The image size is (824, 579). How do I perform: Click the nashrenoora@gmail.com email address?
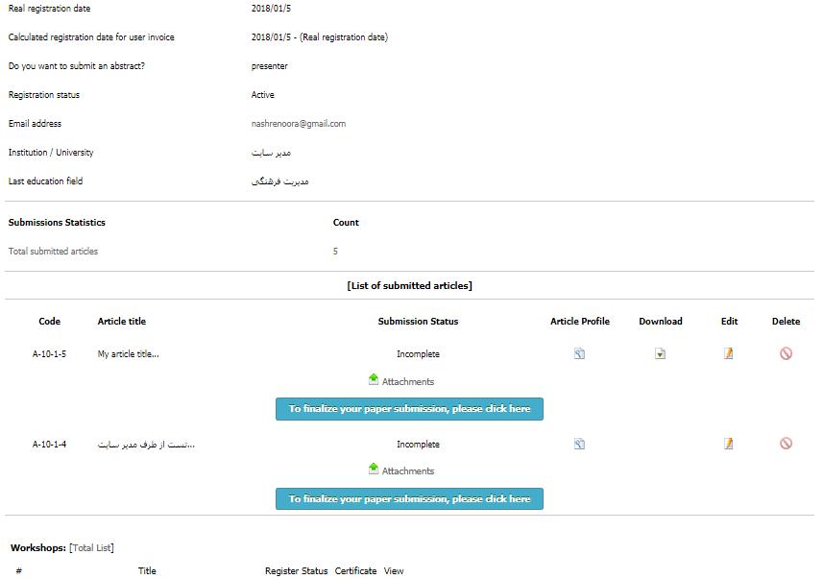[298, 124]
